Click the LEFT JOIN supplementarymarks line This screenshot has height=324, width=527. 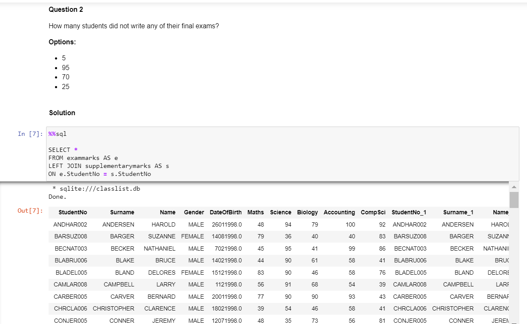tap(109, 166)
